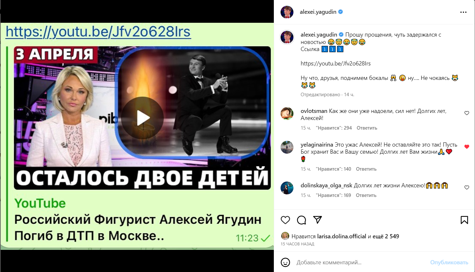Play the video in the post image
The height and width of the screenshot is (272, 475).
(x=142, y=118)
